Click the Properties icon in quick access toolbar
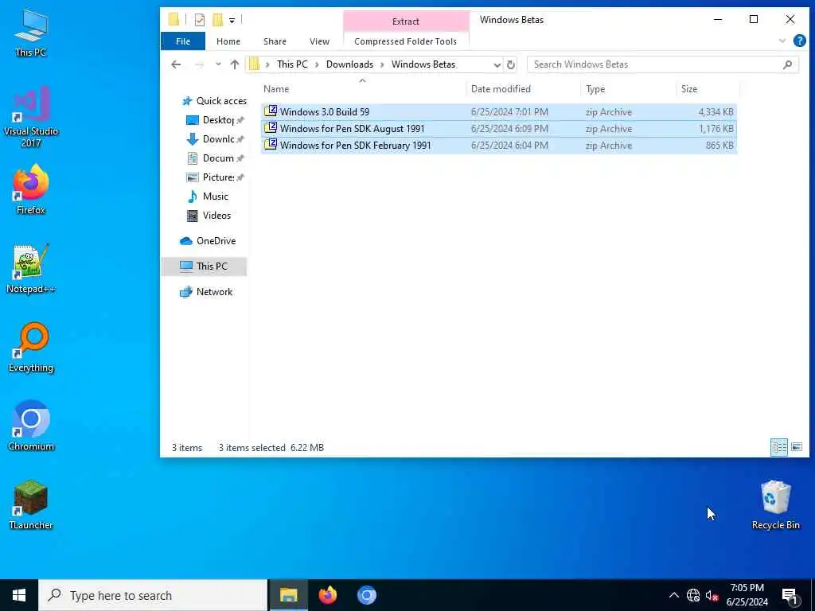Image resolution: width=815 pixels, height=611 pixels. [200, 20]
